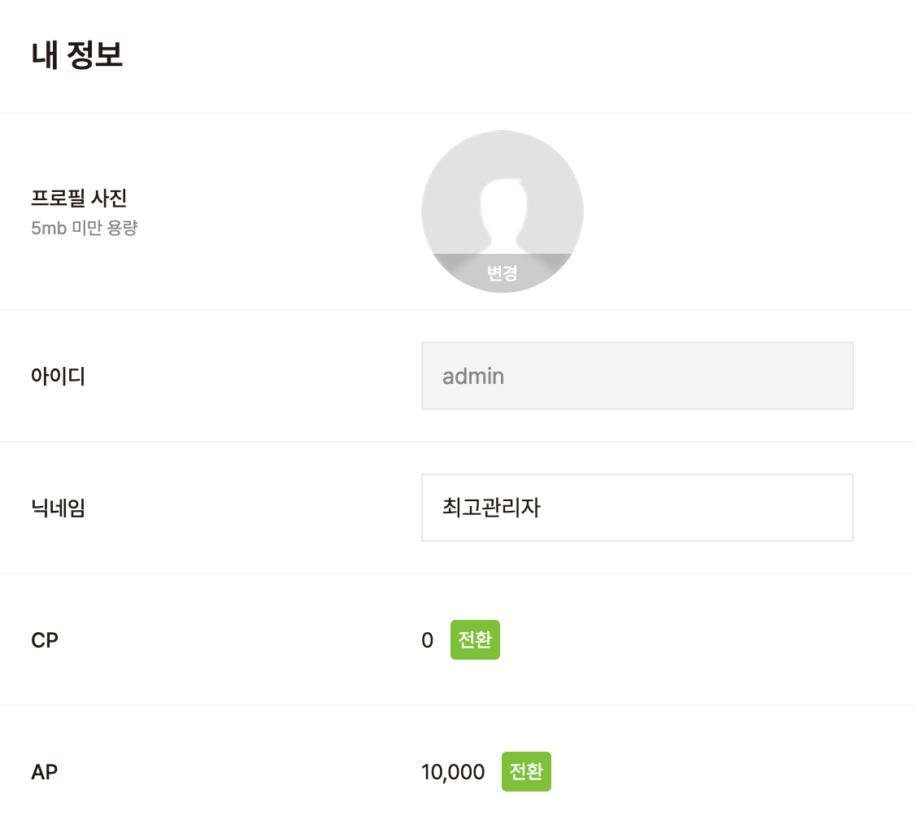Click the 내 정보 page heading
The height and width of the screenshot is (833, 914).
pyautogui.click(x=77, y=56)
